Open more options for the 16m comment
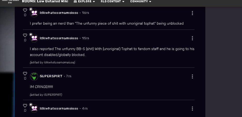 [192, 13]
